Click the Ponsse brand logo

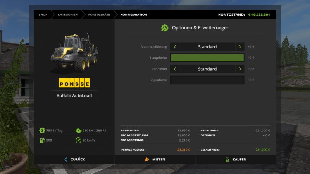point(74,84)
